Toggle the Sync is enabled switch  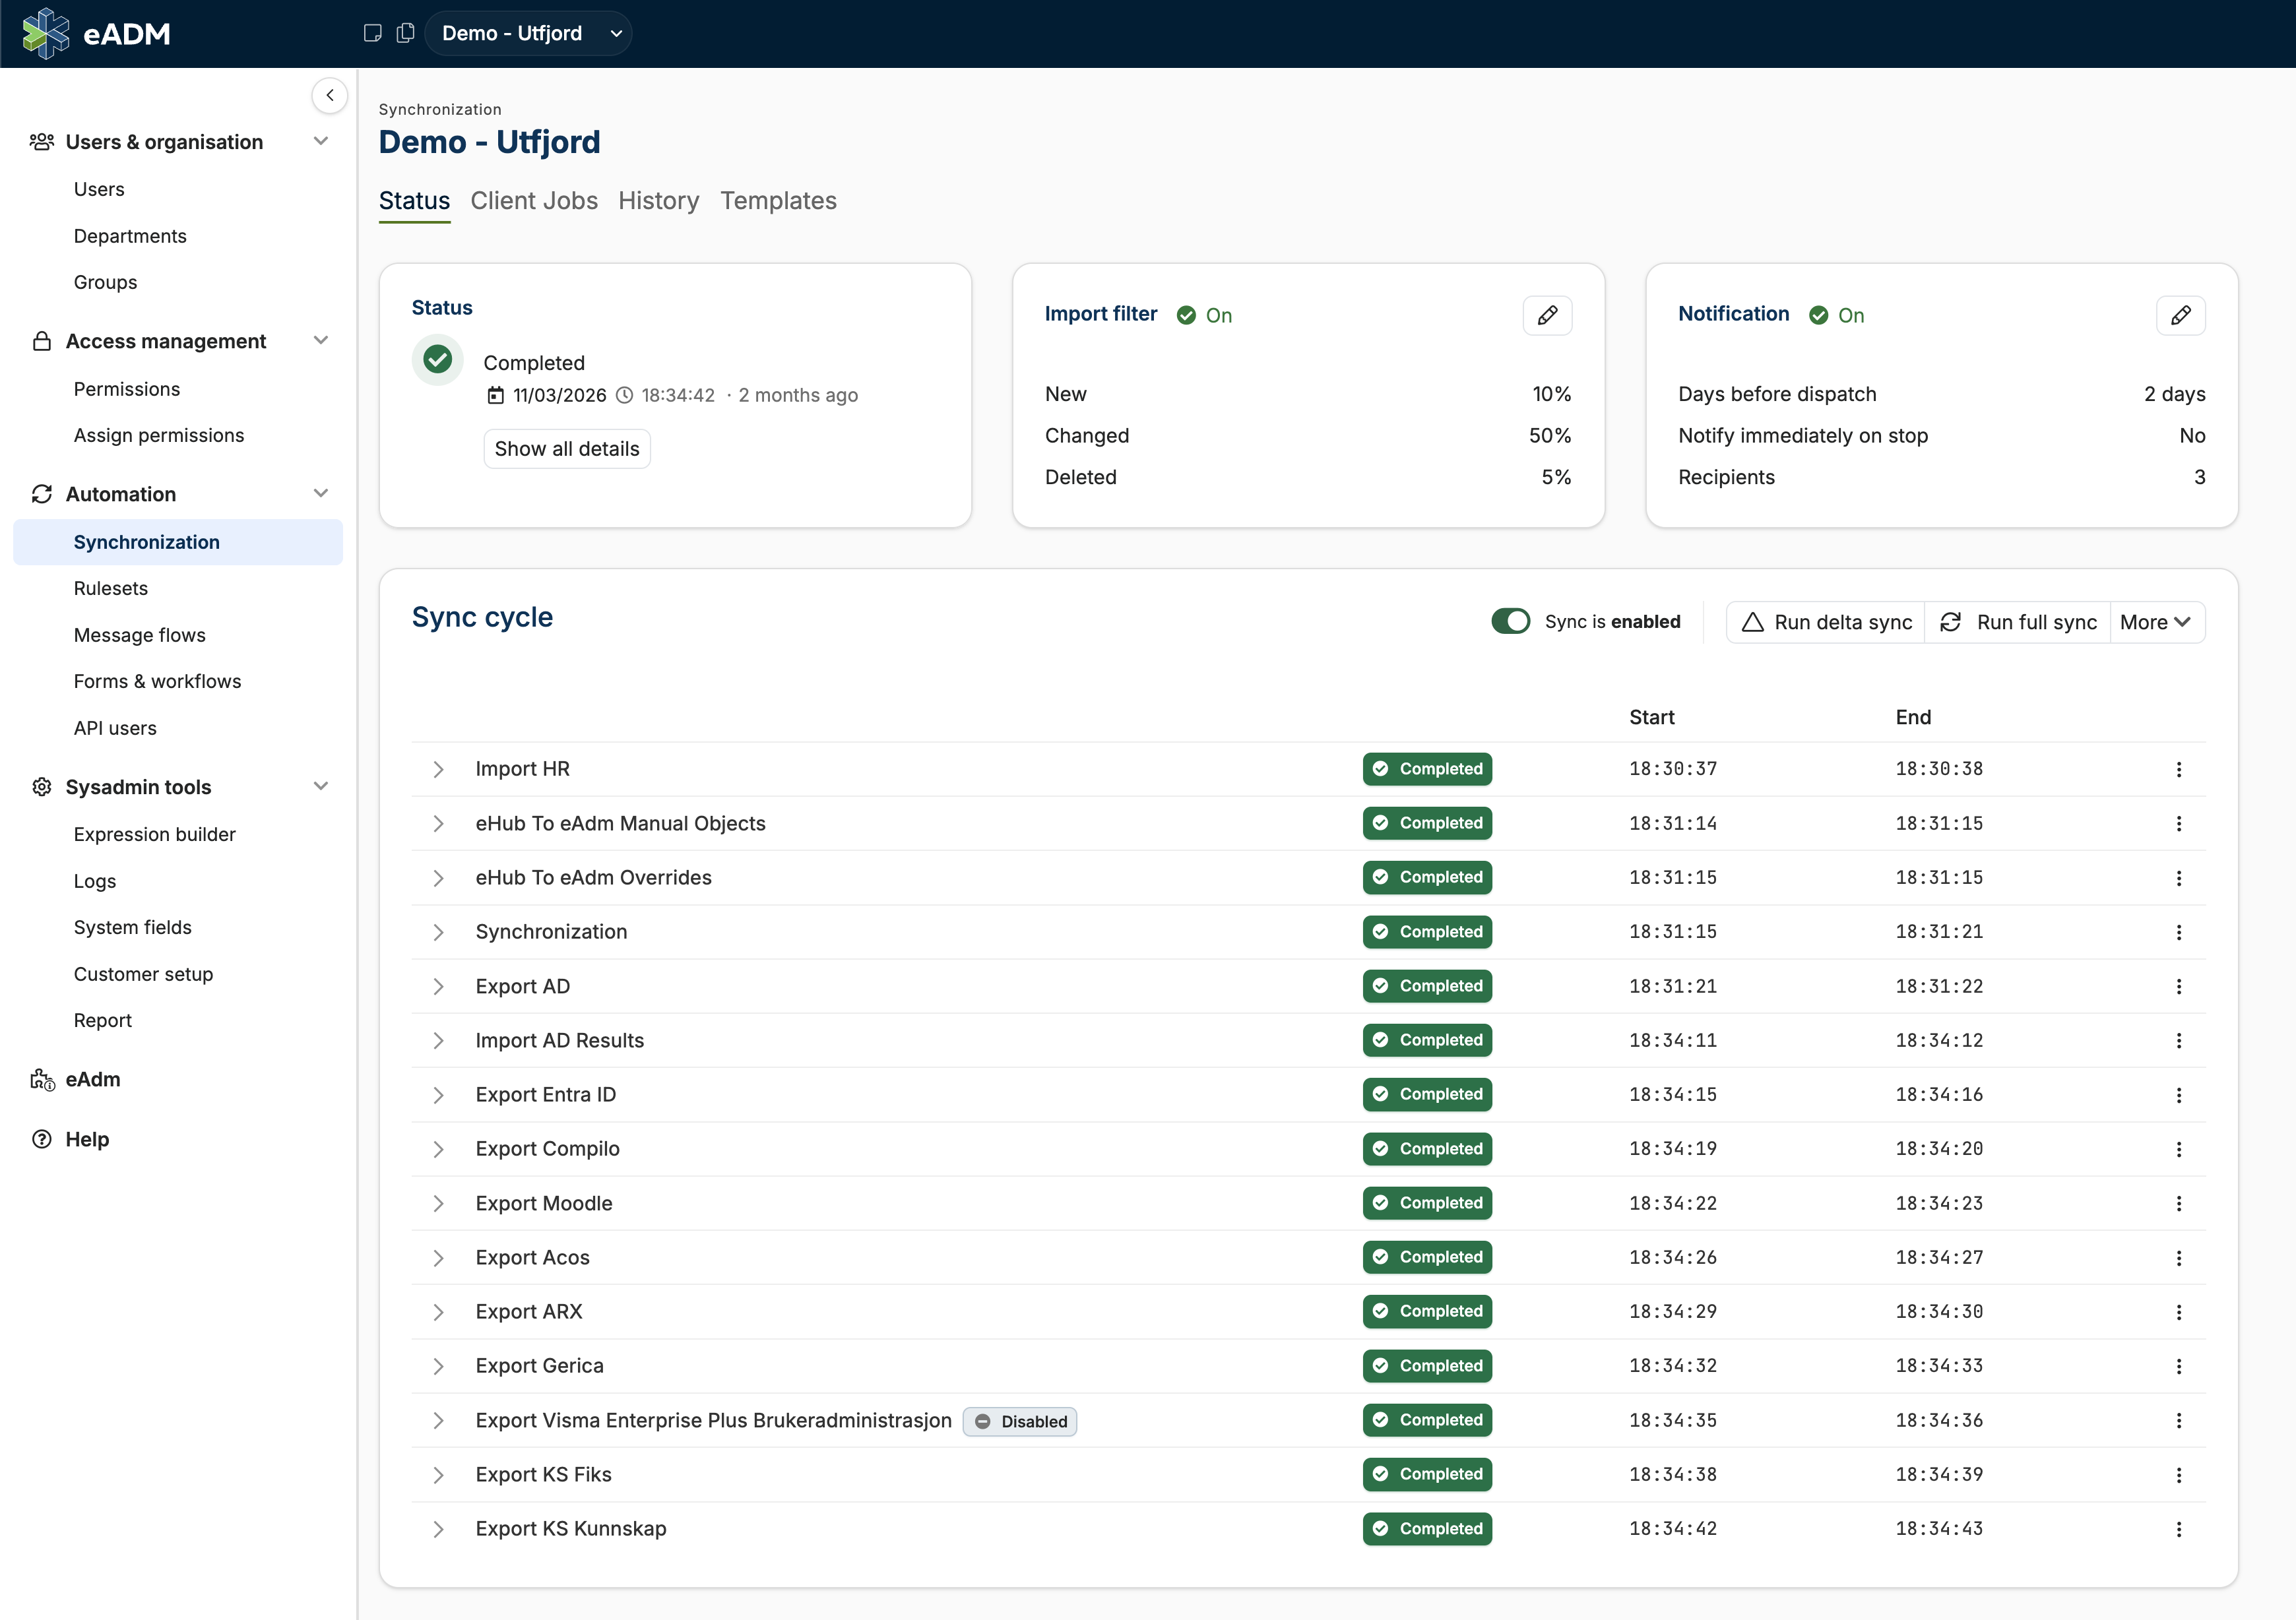pos(1510,621)
